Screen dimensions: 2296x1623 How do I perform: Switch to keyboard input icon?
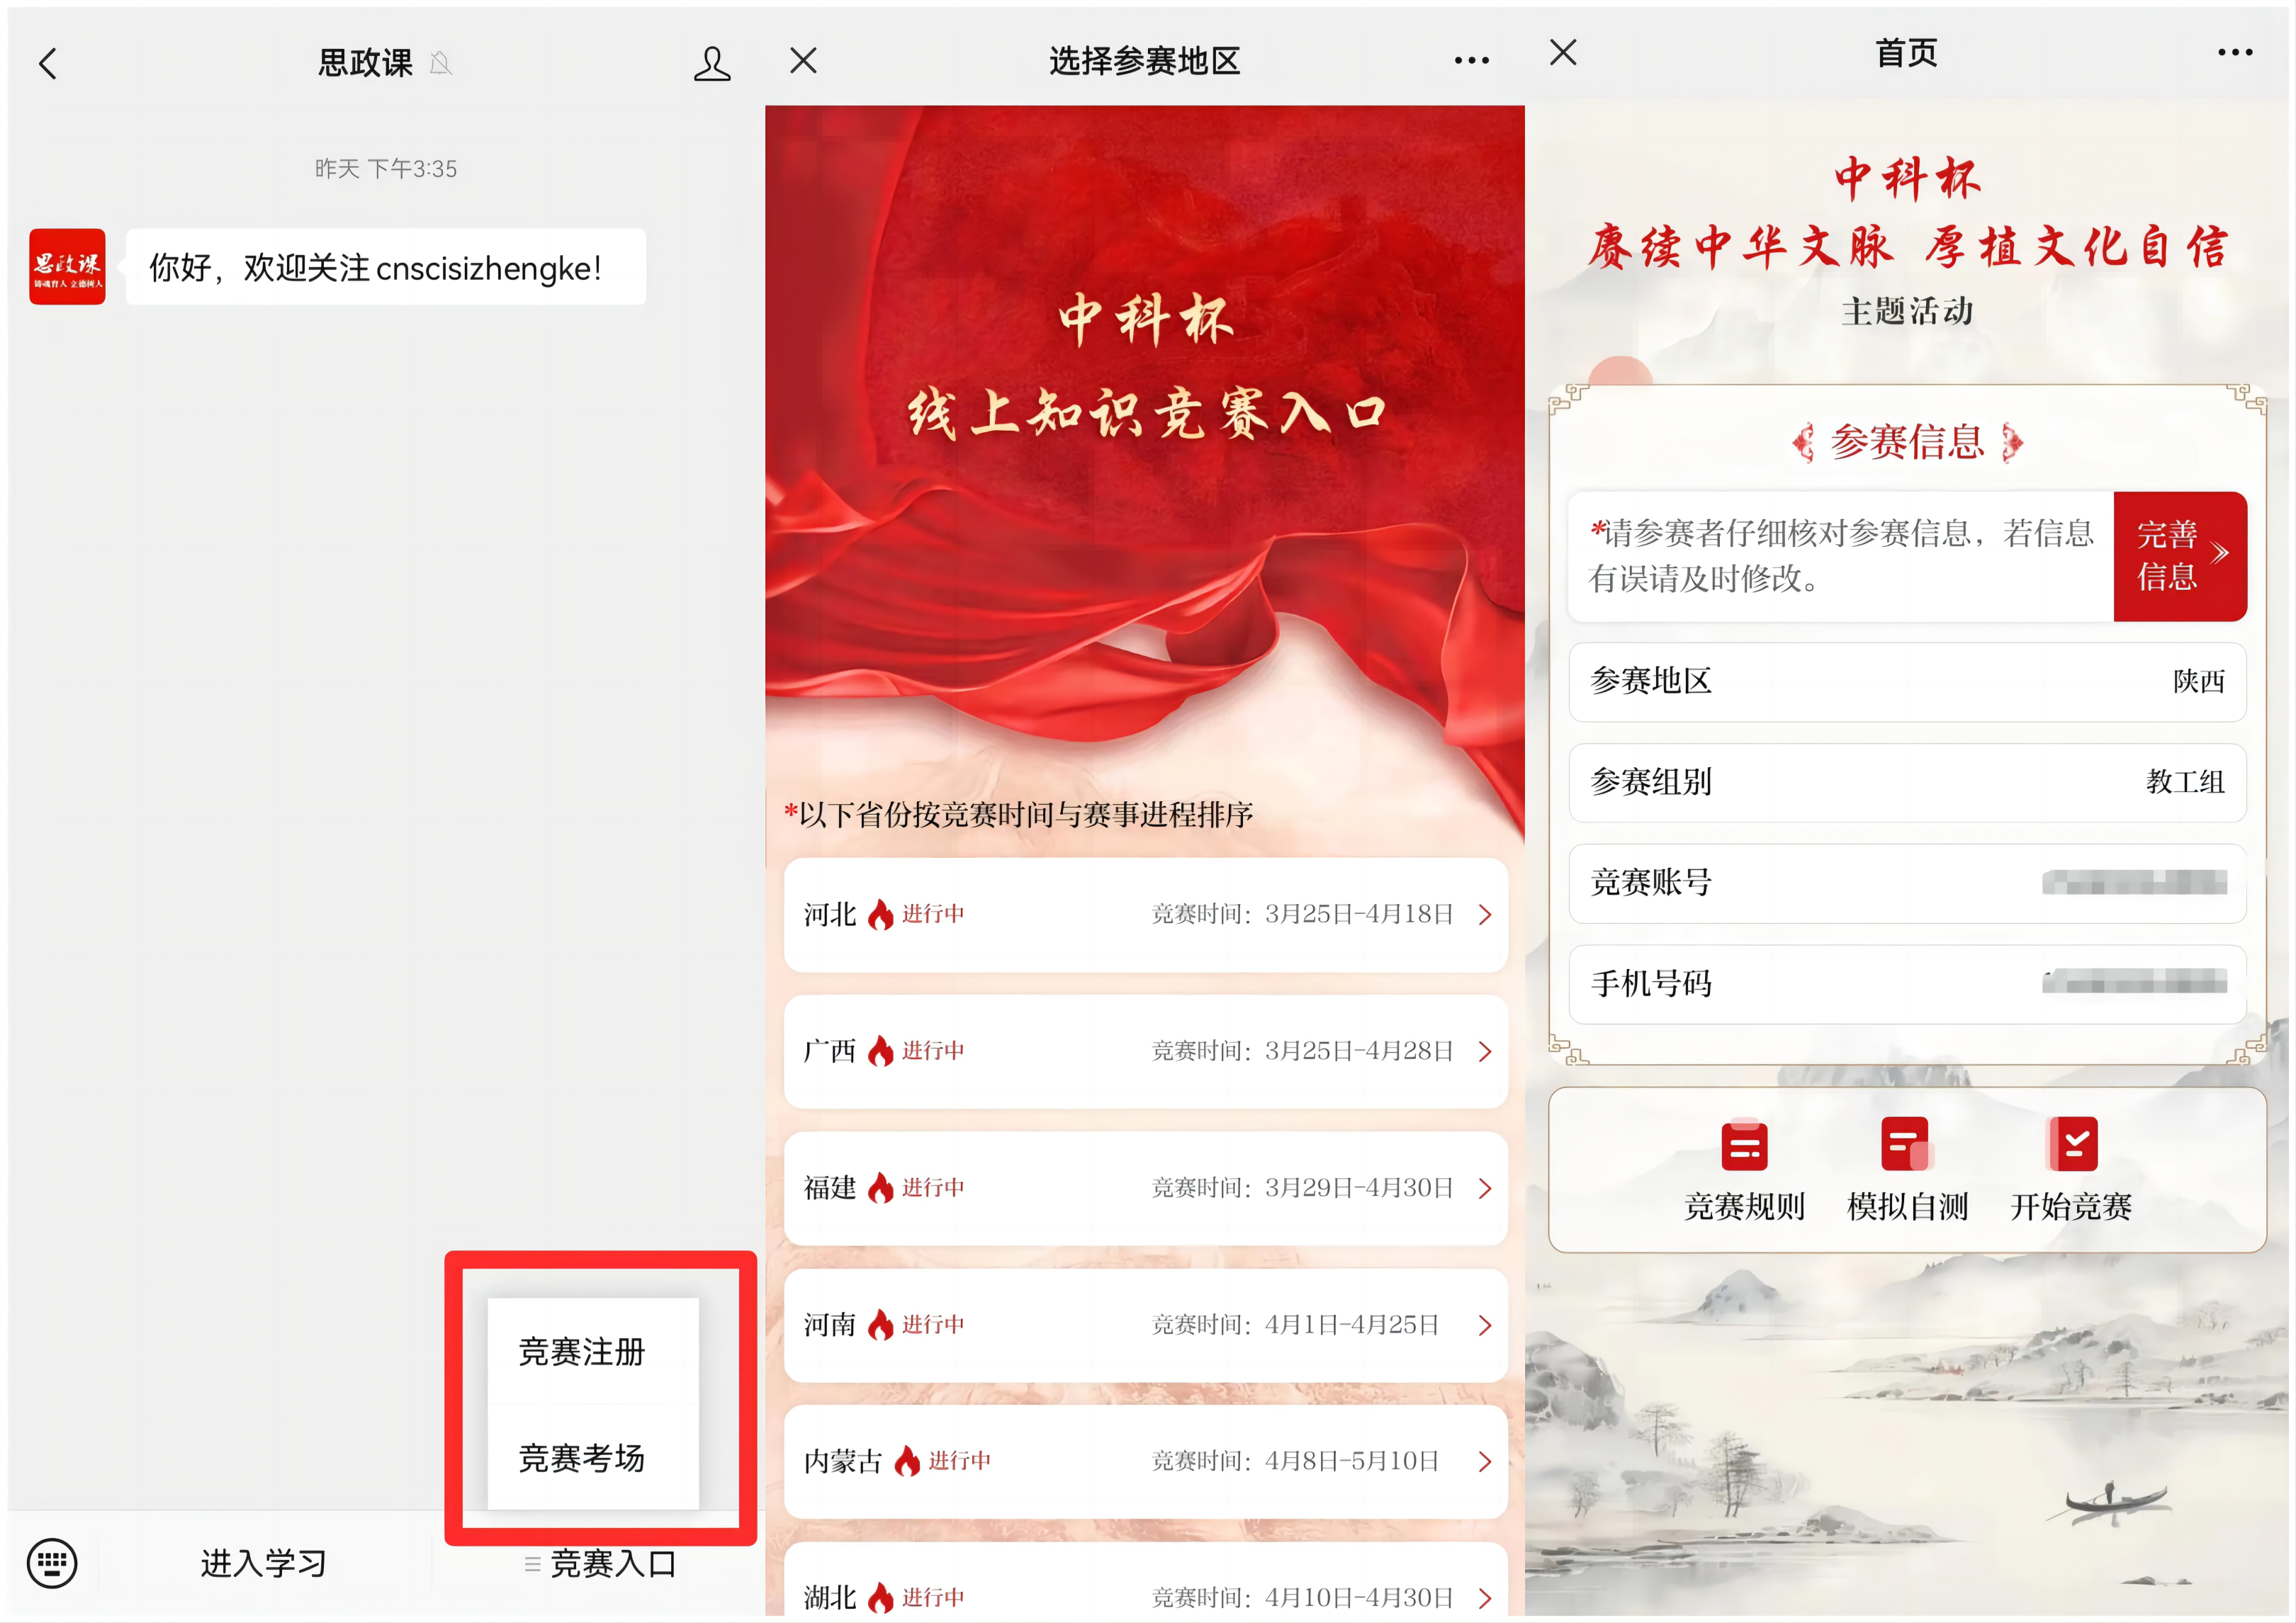51,1562
